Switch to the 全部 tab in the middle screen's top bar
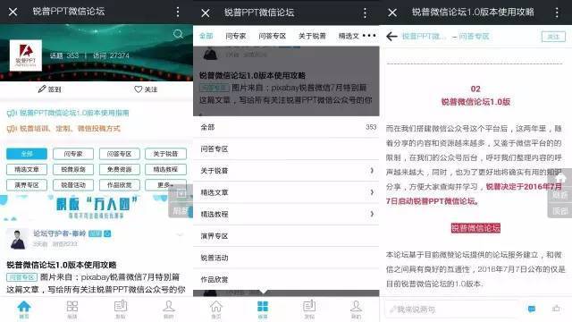This screenshot has width=572, height=322. coord(206,36)
